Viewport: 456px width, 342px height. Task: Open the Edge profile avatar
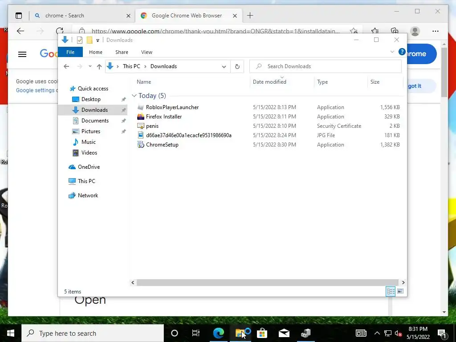415,31
